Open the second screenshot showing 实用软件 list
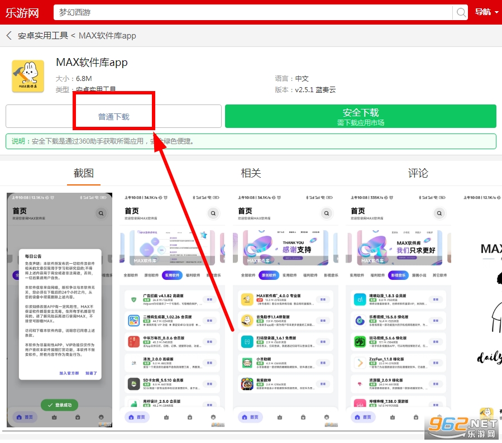This screenshot has height=443, width=502. (172, 310)
